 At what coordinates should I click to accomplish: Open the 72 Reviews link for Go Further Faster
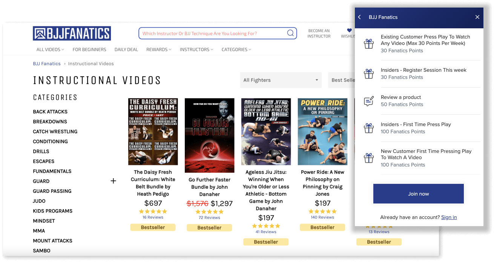209,218
